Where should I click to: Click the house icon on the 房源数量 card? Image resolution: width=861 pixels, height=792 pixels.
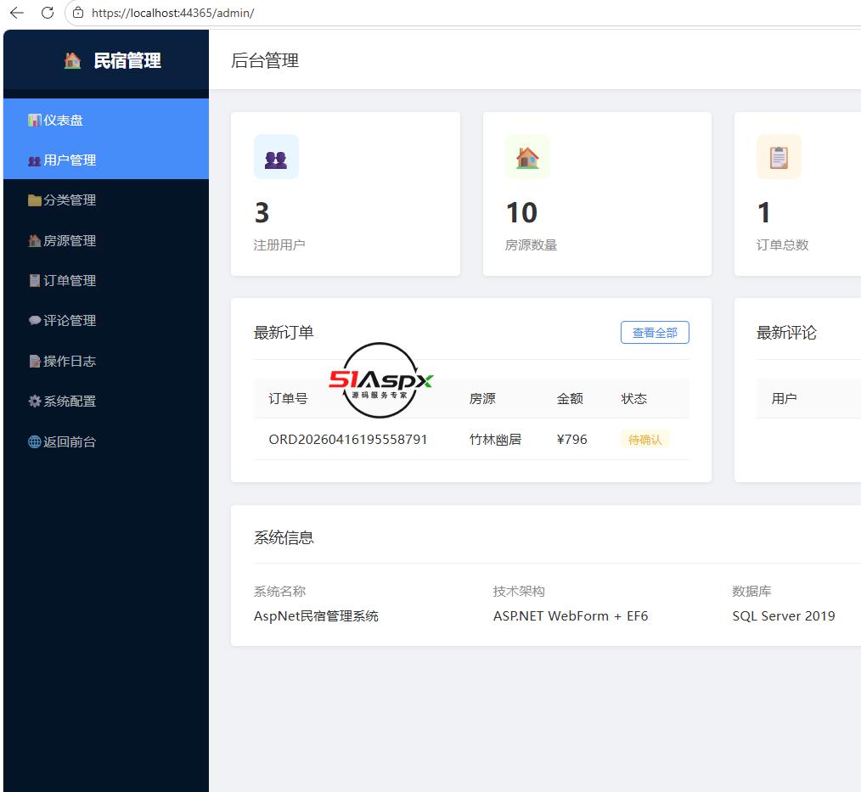coord(527,158)
